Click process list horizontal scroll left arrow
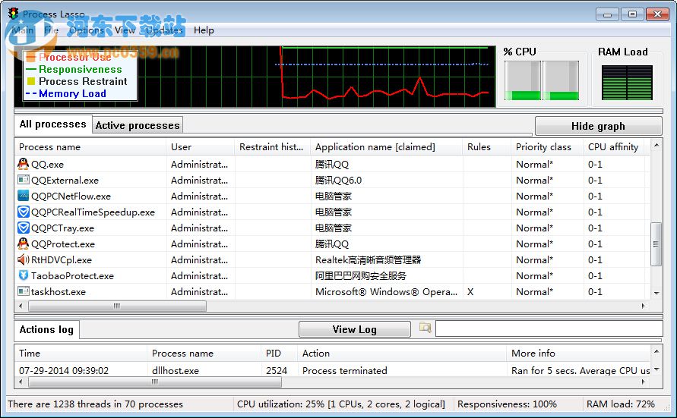The image size is (677, 418). pos(21,306)
